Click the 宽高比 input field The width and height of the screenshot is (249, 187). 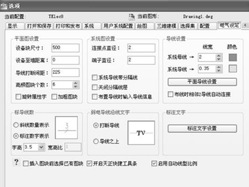[73, 147]
